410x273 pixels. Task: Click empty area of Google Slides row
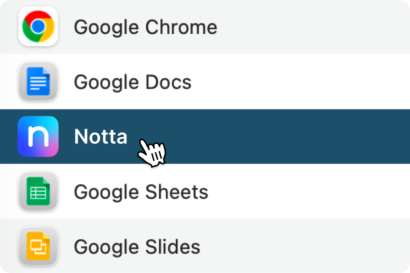click(x=303, y=247)
